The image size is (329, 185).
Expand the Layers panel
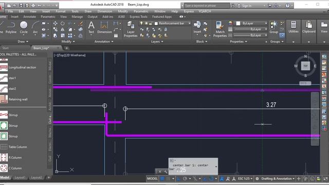[x=157, y=42]
